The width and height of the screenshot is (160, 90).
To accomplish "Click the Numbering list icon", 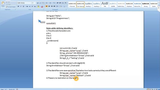I will [50, 3].
